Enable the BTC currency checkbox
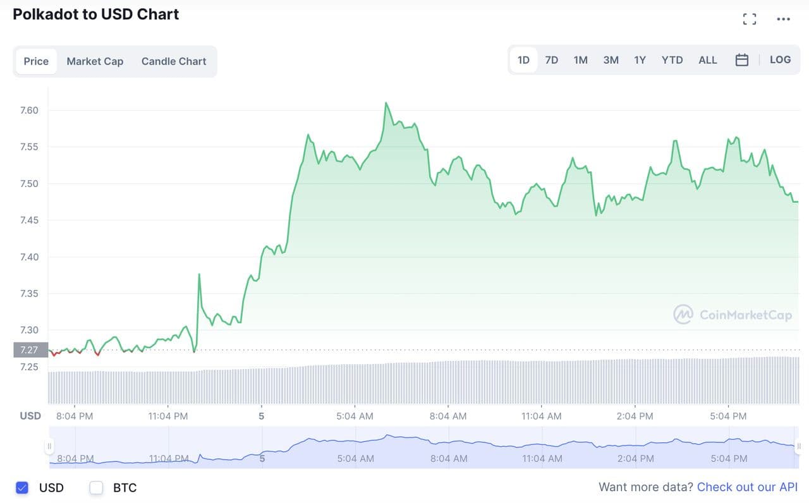Viewport: 809px width, 503px height. pyautogui.click(x=96, y=487)
